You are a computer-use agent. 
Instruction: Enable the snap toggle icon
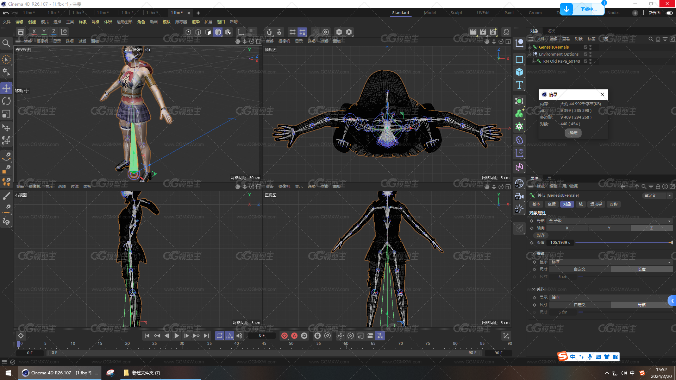[269, 32]
